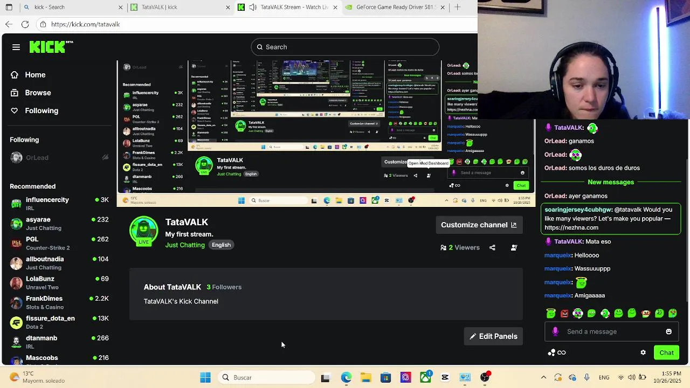
Task: Click the purple microphone chat icon
Action: click(555, 331)
